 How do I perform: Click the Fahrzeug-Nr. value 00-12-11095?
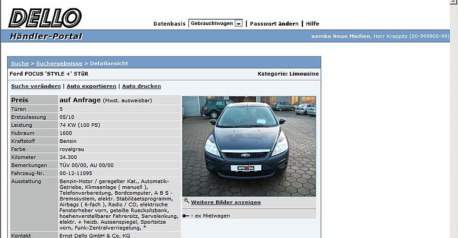(x=76, y=173)
